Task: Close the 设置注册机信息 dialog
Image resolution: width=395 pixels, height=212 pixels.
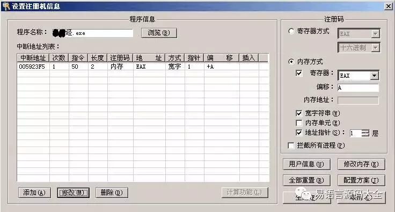Action: tap(389, 6)
